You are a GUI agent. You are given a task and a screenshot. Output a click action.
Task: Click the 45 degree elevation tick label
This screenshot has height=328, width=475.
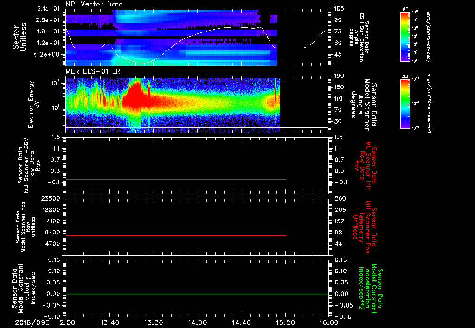pyautogui.click(x=338, y=54)
